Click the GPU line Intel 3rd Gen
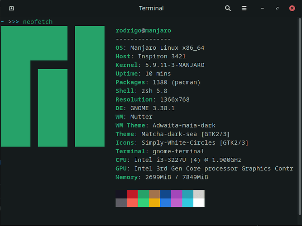Image resolution: width=302 pixels, height=226 pixels. [204, 169]
